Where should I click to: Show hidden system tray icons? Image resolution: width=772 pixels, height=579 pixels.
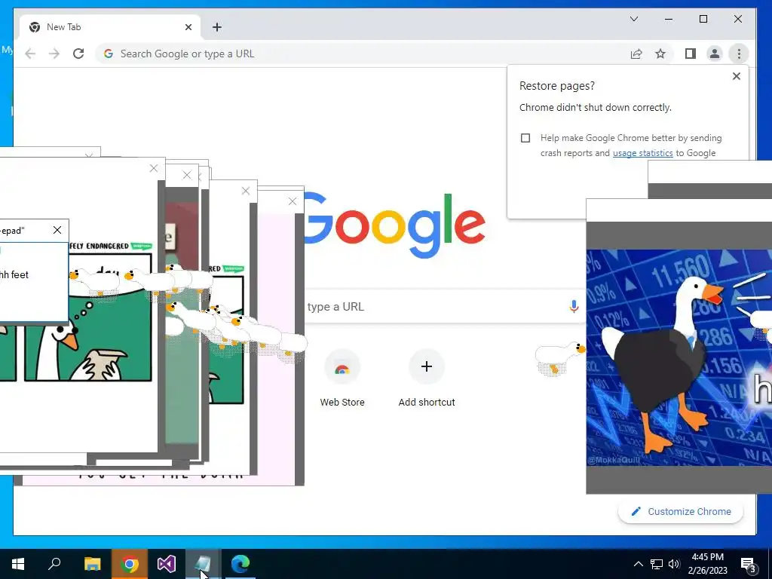pyautogui.click(x=638, y=564)
